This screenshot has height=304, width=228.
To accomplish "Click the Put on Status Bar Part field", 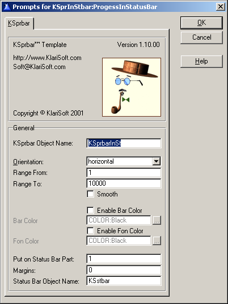I will pyautogui.click(x=124, y=259).
